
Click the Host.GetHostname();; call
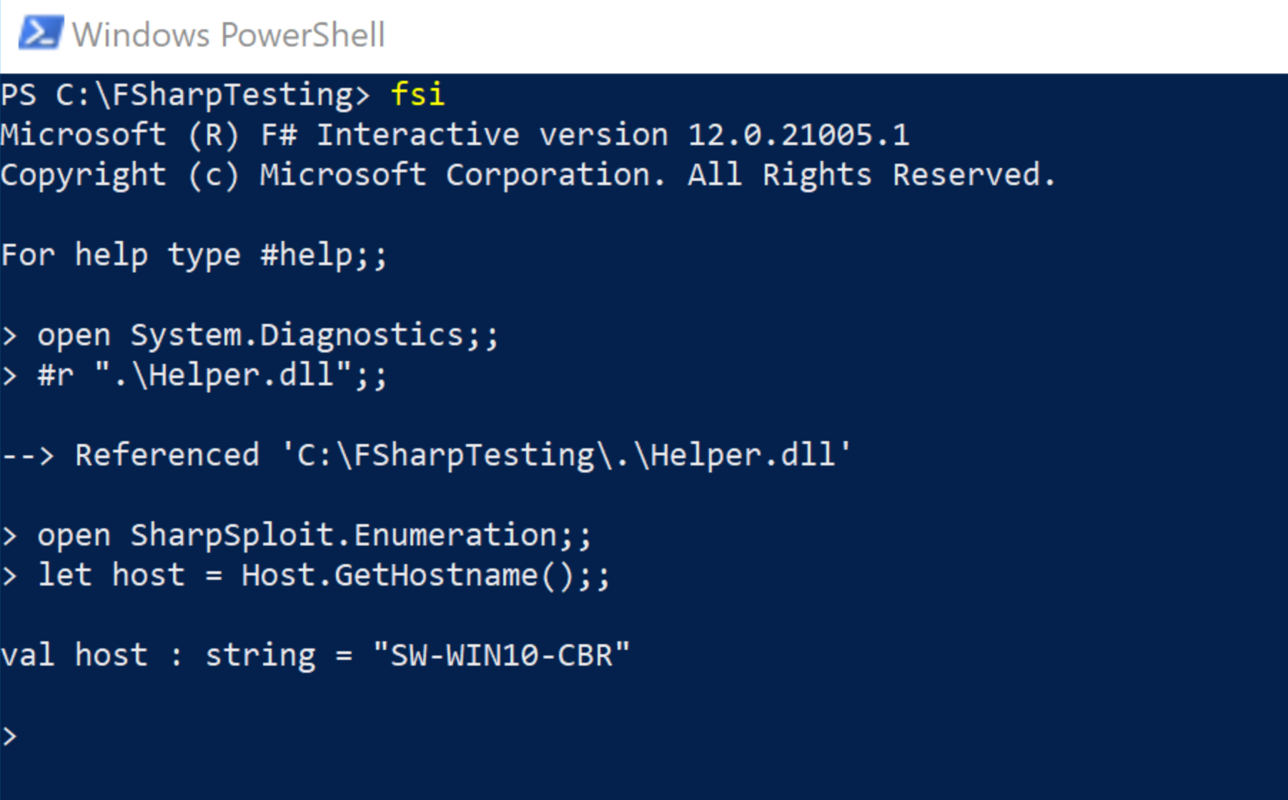pos(425,576)
